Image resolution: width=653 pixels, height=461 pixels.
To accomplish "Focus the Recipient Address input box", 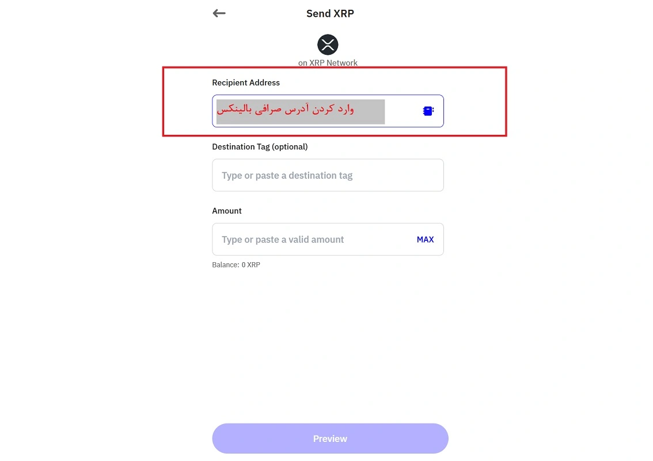I will (328, 111).
